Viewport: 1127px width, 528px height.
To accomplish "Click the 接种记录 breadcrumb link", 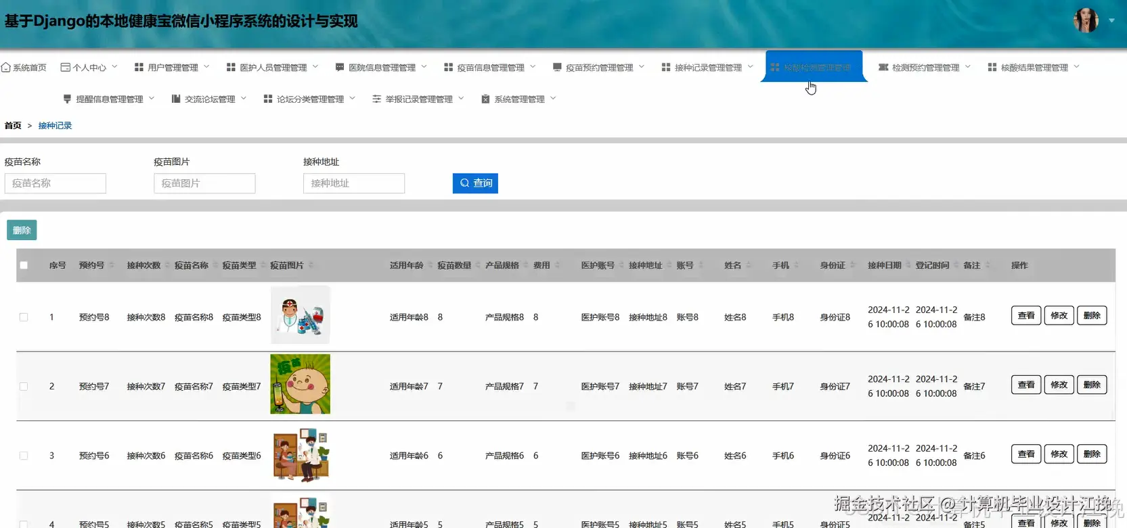I will pos(55,126).
